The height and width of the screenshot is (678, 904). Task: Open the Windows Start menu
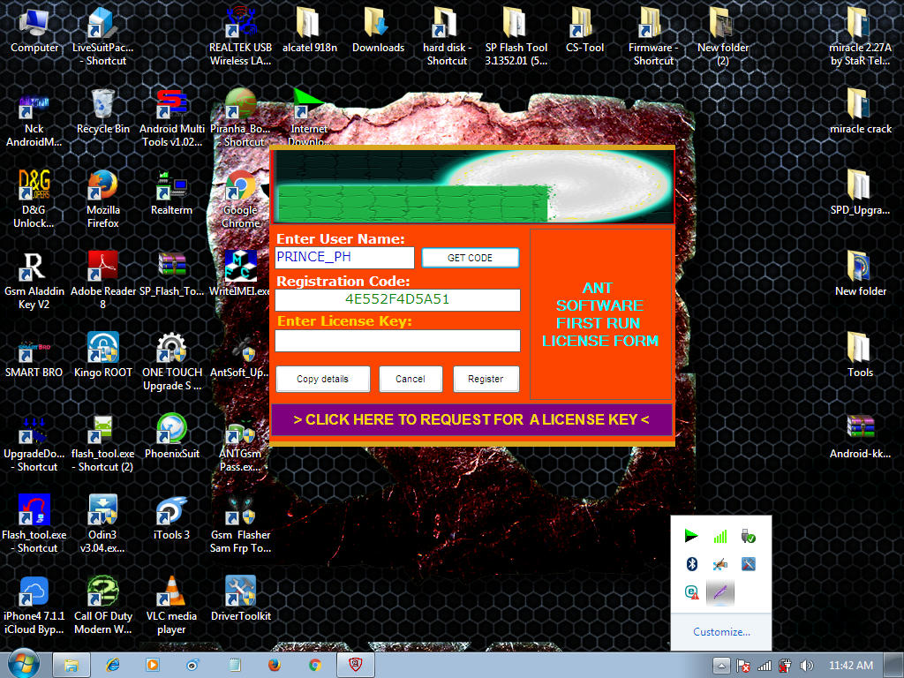24,664
